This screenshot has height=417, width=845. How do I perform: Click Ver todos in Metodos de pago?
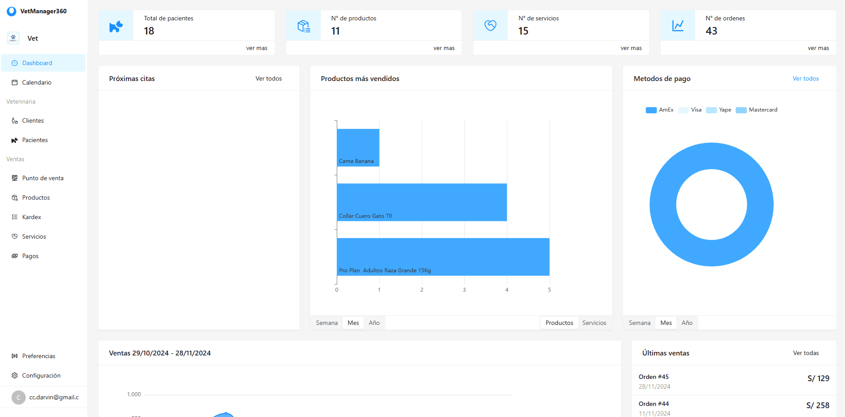pyautogui.click(x=806, y=78)
